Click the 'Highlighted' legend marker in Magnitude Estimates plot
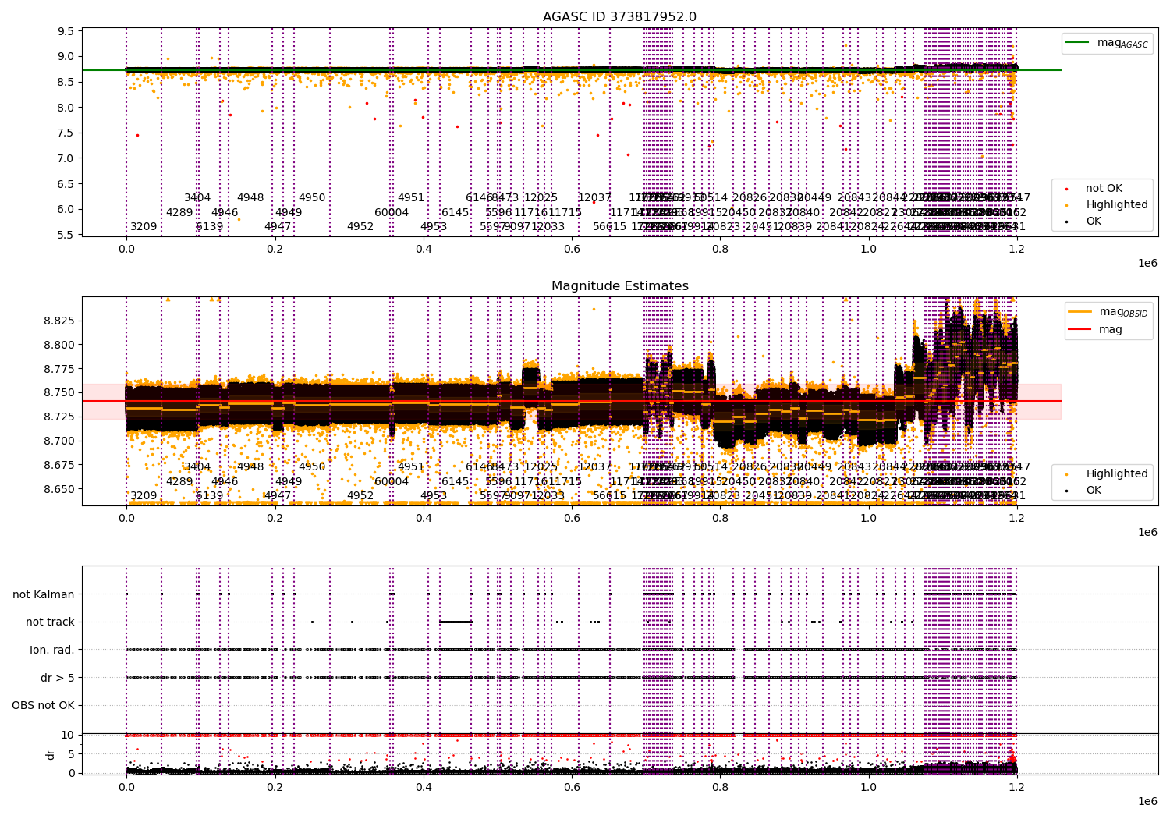The height and width of the screenshot is (819, 1170). click(x=1066, y=474)
